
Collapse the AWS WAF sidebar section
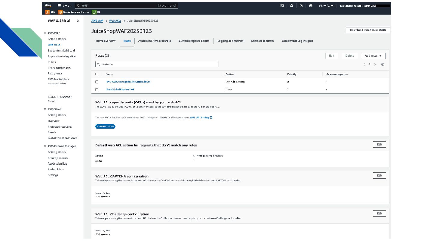[45, 33]
